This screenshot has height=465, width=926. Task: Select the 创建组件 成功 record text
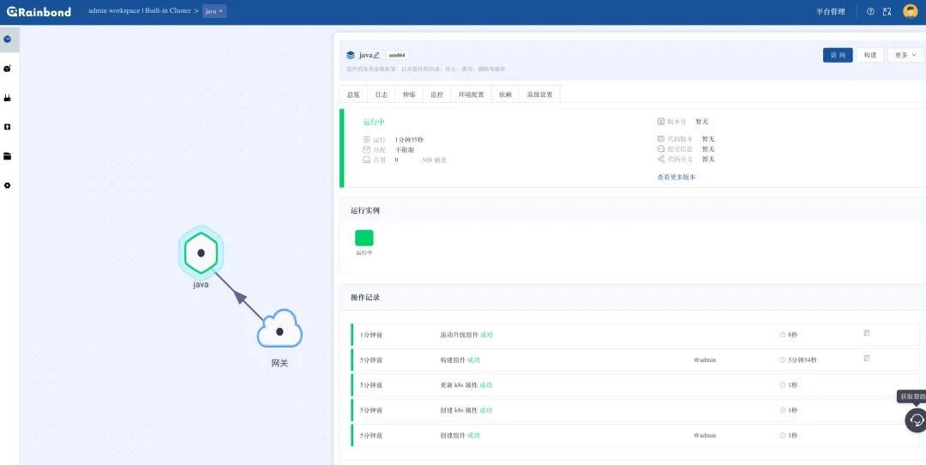tap(460, 436)
